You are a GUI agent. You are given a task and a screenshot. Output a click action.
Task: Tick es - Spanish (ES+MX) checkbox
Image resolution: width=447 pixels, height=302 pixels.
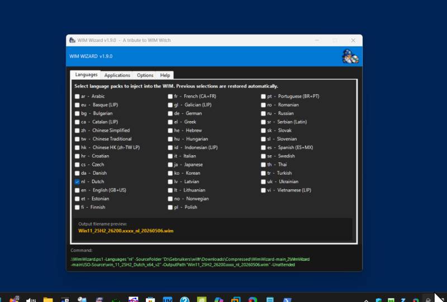pos(263,147)
